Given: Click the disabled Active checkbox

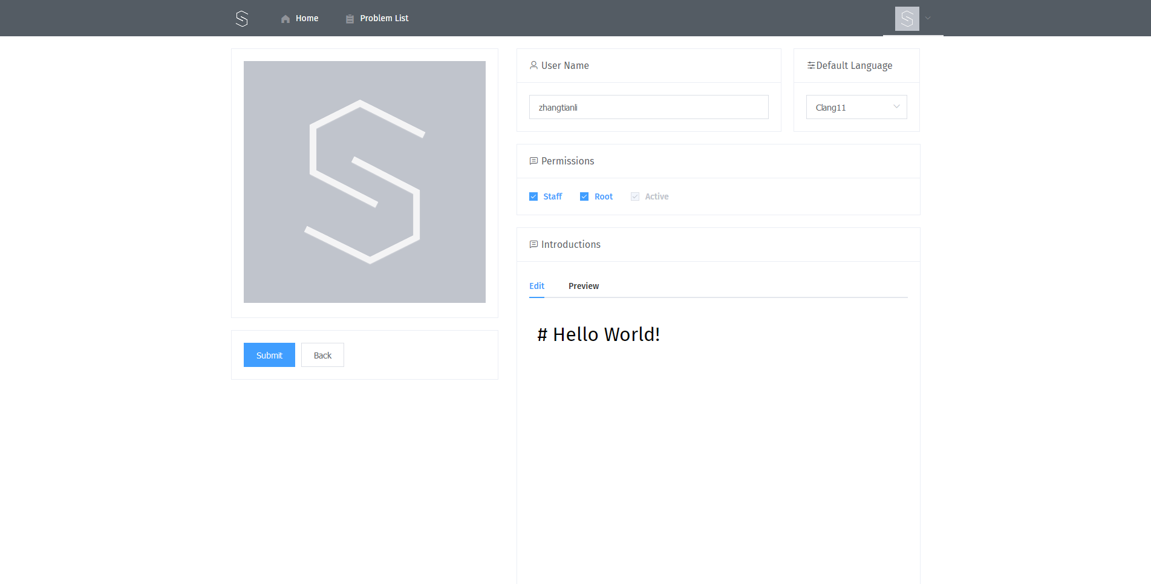Looking at the screenshot, I should coord(635,196).
